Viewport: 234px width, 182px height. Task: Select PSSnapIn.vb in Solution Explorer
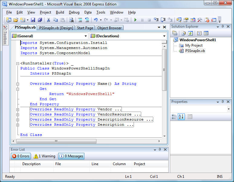click(x=195, y=51)
